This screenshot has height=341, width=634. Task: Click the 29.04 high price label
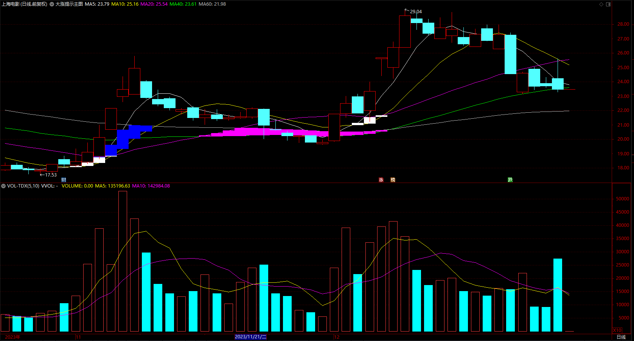click(416, 12)
